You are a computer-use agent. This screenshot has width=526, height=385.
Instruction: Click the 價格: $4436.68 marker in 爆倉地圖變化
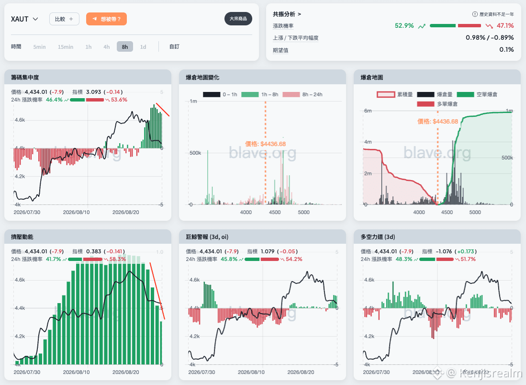click(x=265, y=144)
